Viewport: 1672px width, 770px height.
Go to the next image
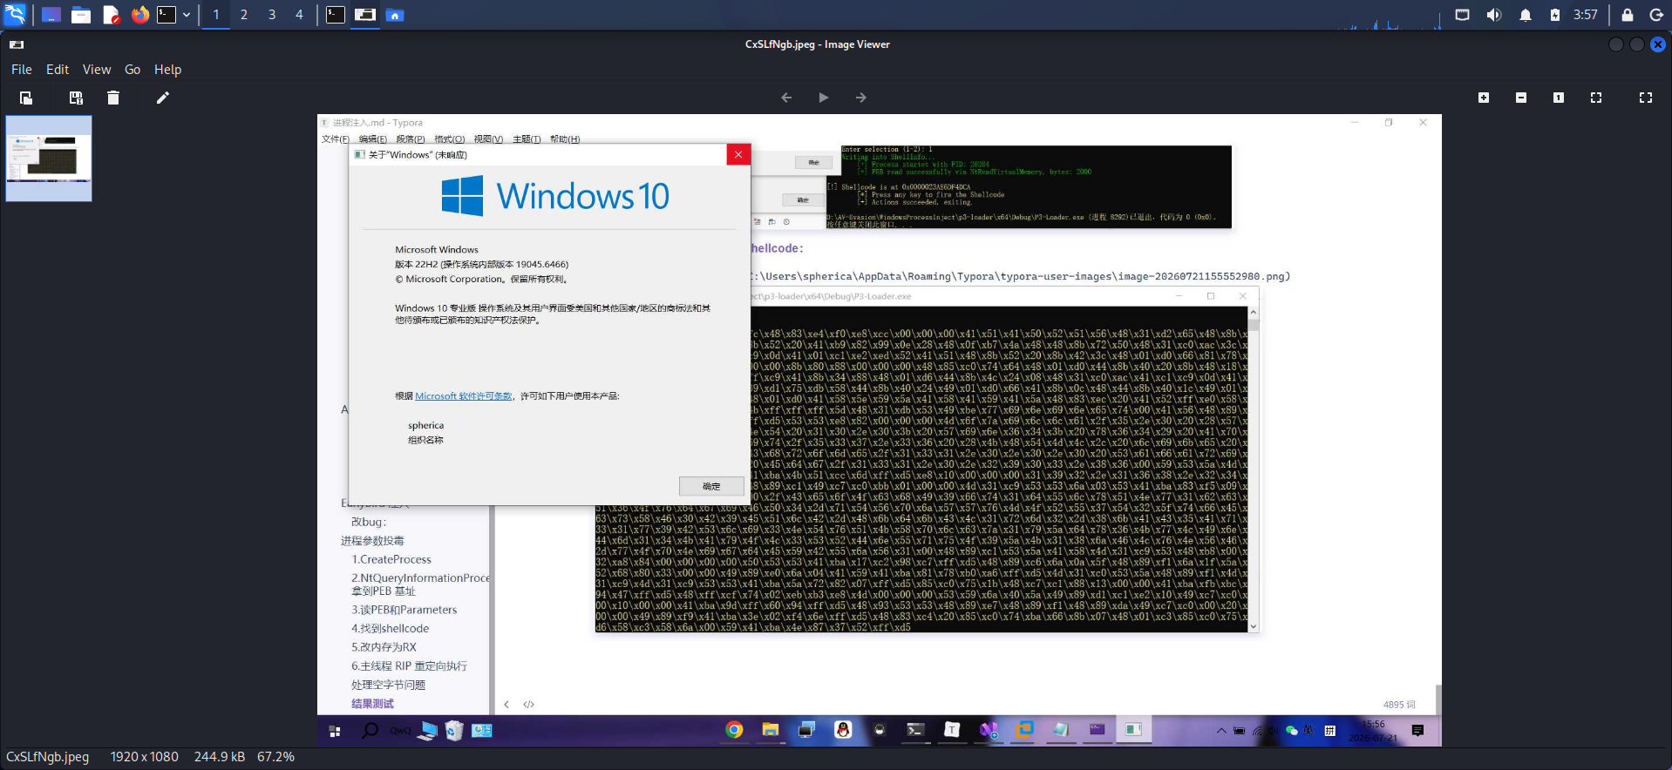click(x=861, y=98)
